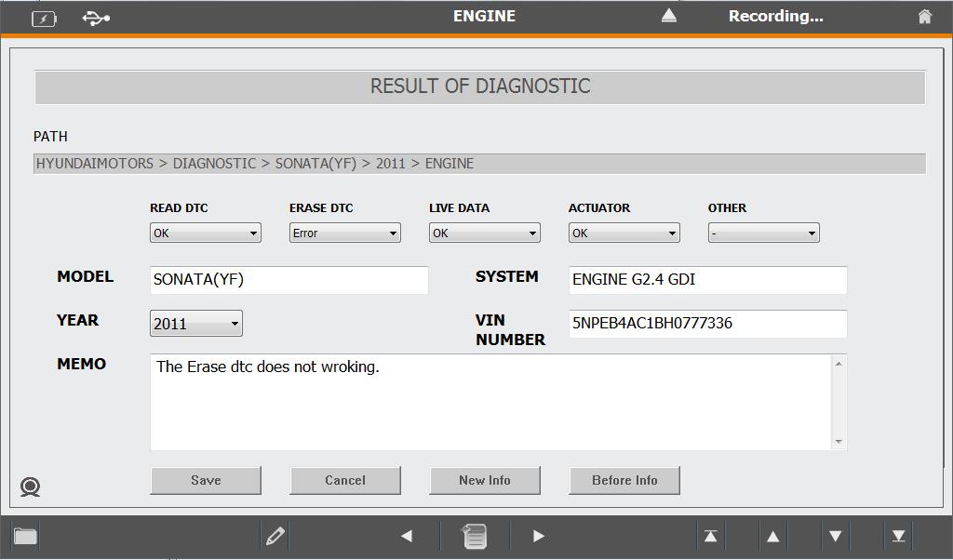953x560 pixels.
Task: Open the YEAR dropdown showing 2011
Action: [x=195, y=324]
